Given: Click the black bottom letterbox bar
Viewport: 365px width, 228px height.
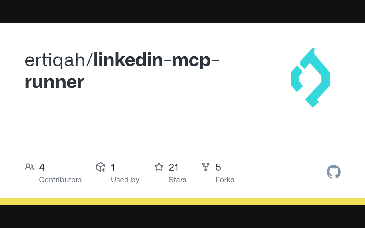Looking at the screenshot, I should (x=182, y=217).
